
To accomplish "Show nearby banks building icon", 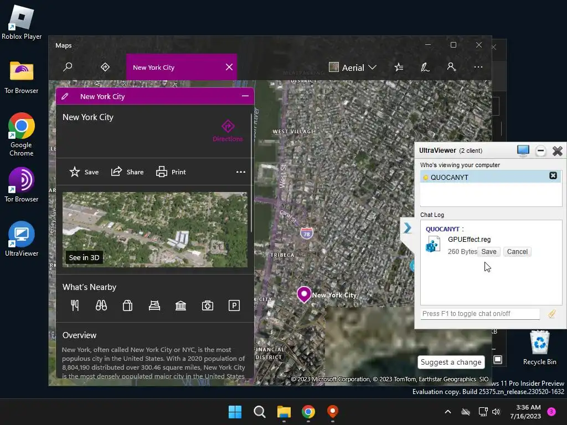I will [181, 305].
